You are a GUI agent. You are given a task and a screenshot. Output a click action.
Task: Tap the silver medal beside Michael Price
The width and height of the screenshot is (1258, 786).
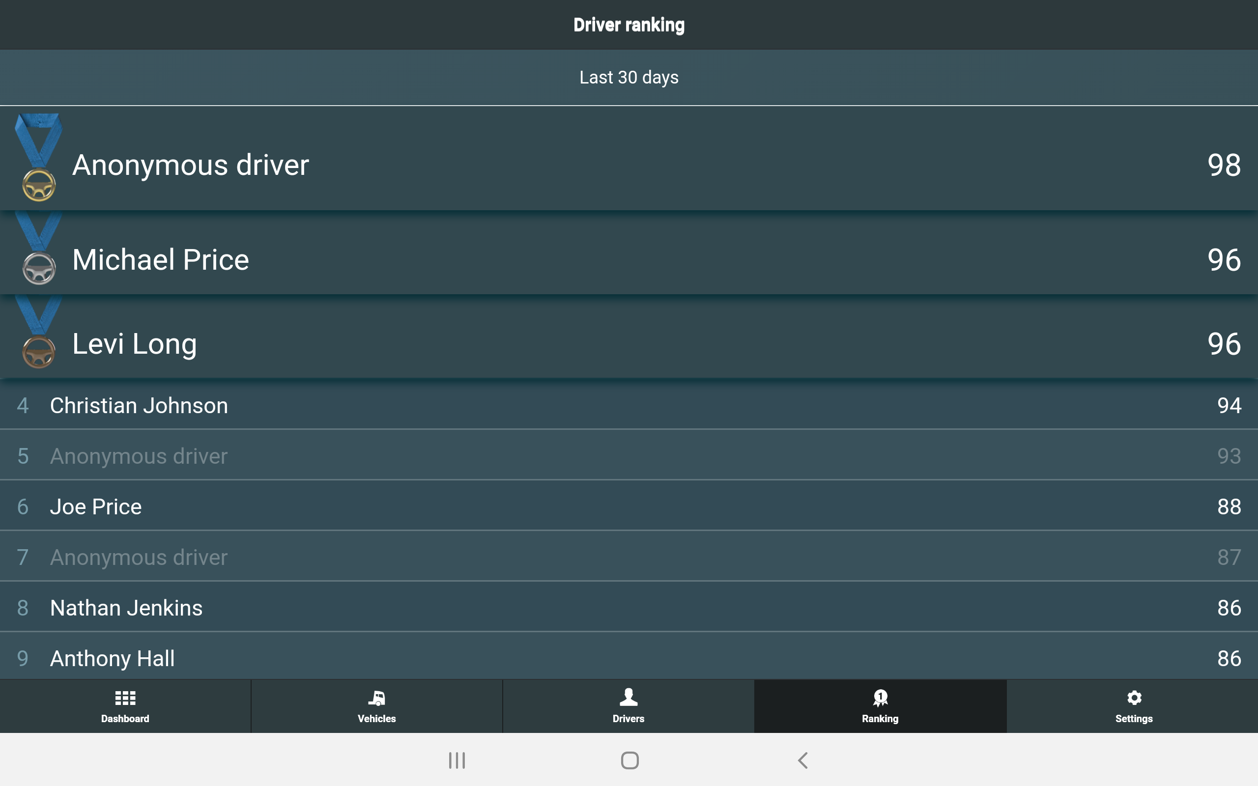38,249
